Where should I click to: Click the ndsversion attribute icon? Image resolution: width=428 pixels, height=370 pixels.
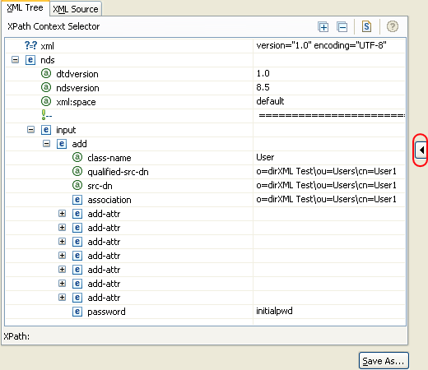[x=46, y=87]
